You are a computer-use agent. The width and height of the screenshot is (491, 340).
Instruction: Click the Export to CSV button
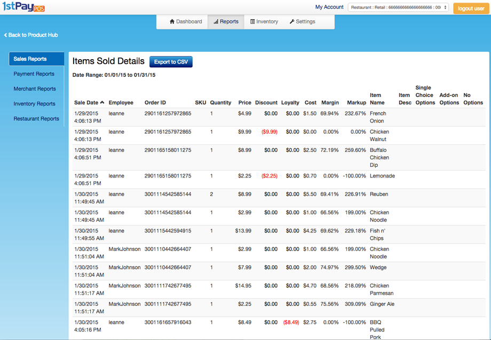tap(171, 62)
